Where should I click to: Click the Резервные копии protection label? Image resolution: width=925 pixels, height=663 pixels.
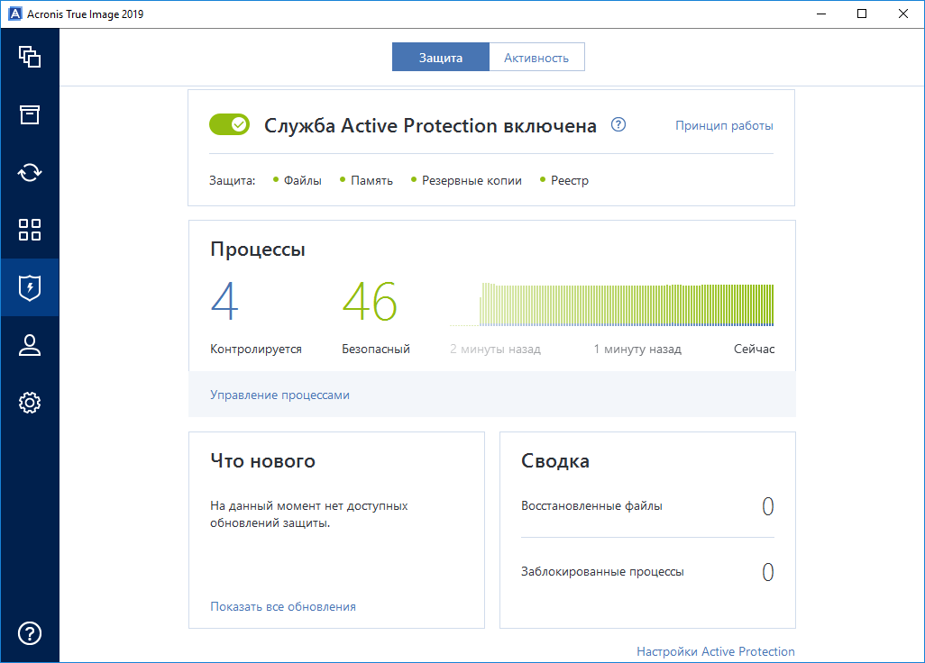(x=472, y=180)
